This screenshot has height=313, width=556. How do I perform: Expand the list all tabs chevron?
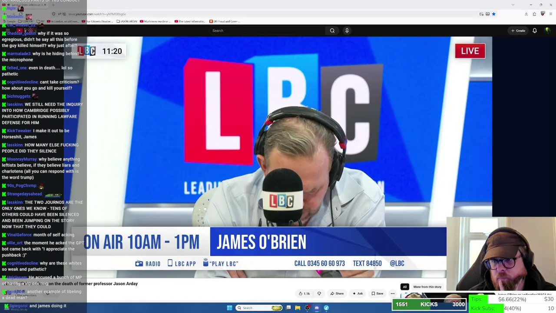tap(513, 5)
